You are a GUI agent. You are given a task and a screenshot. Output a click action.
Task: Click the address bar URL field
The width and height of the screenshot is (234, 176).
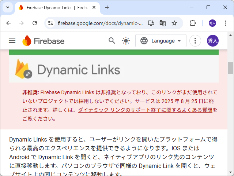[x=100, y=23]
